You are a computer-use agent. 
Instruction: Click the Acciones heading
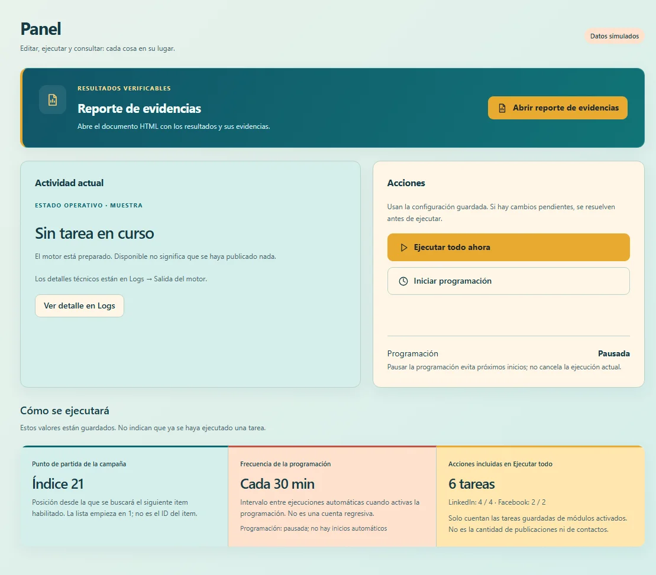pos(406,183)
